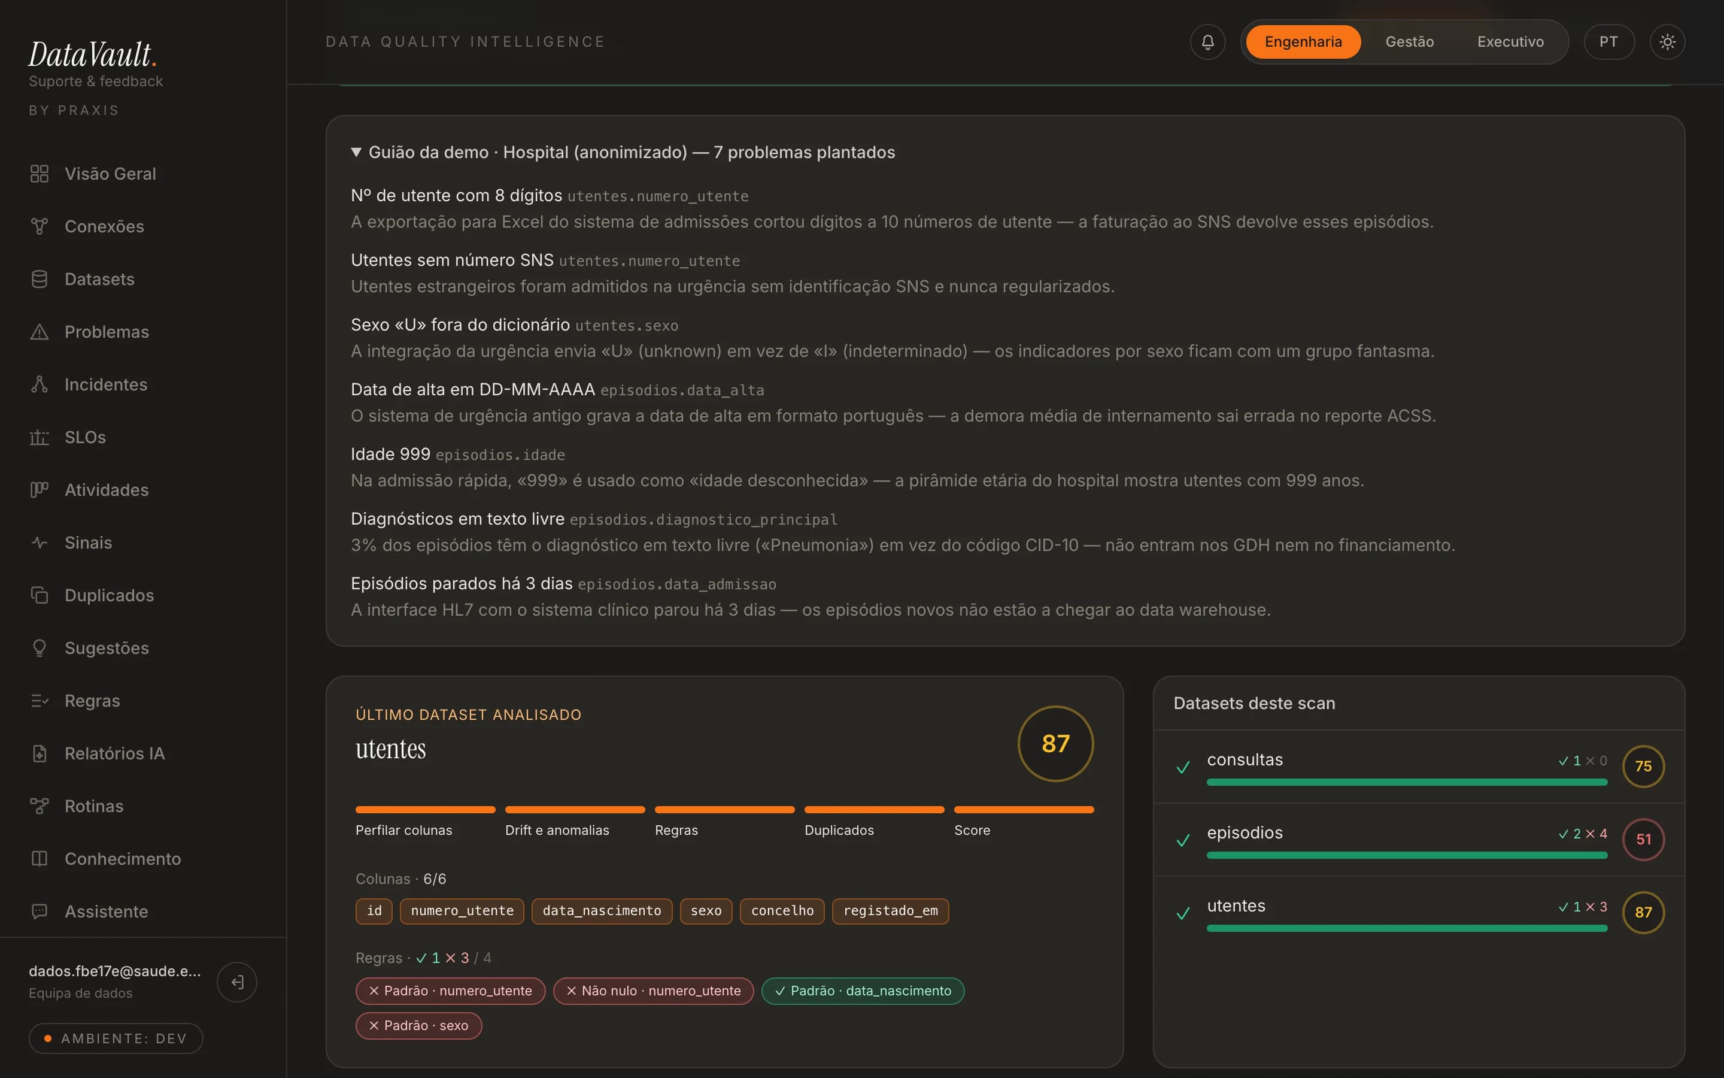Select the episodios dataset row
The height and width of the screenshot is (1078, 1724).
1418,840
